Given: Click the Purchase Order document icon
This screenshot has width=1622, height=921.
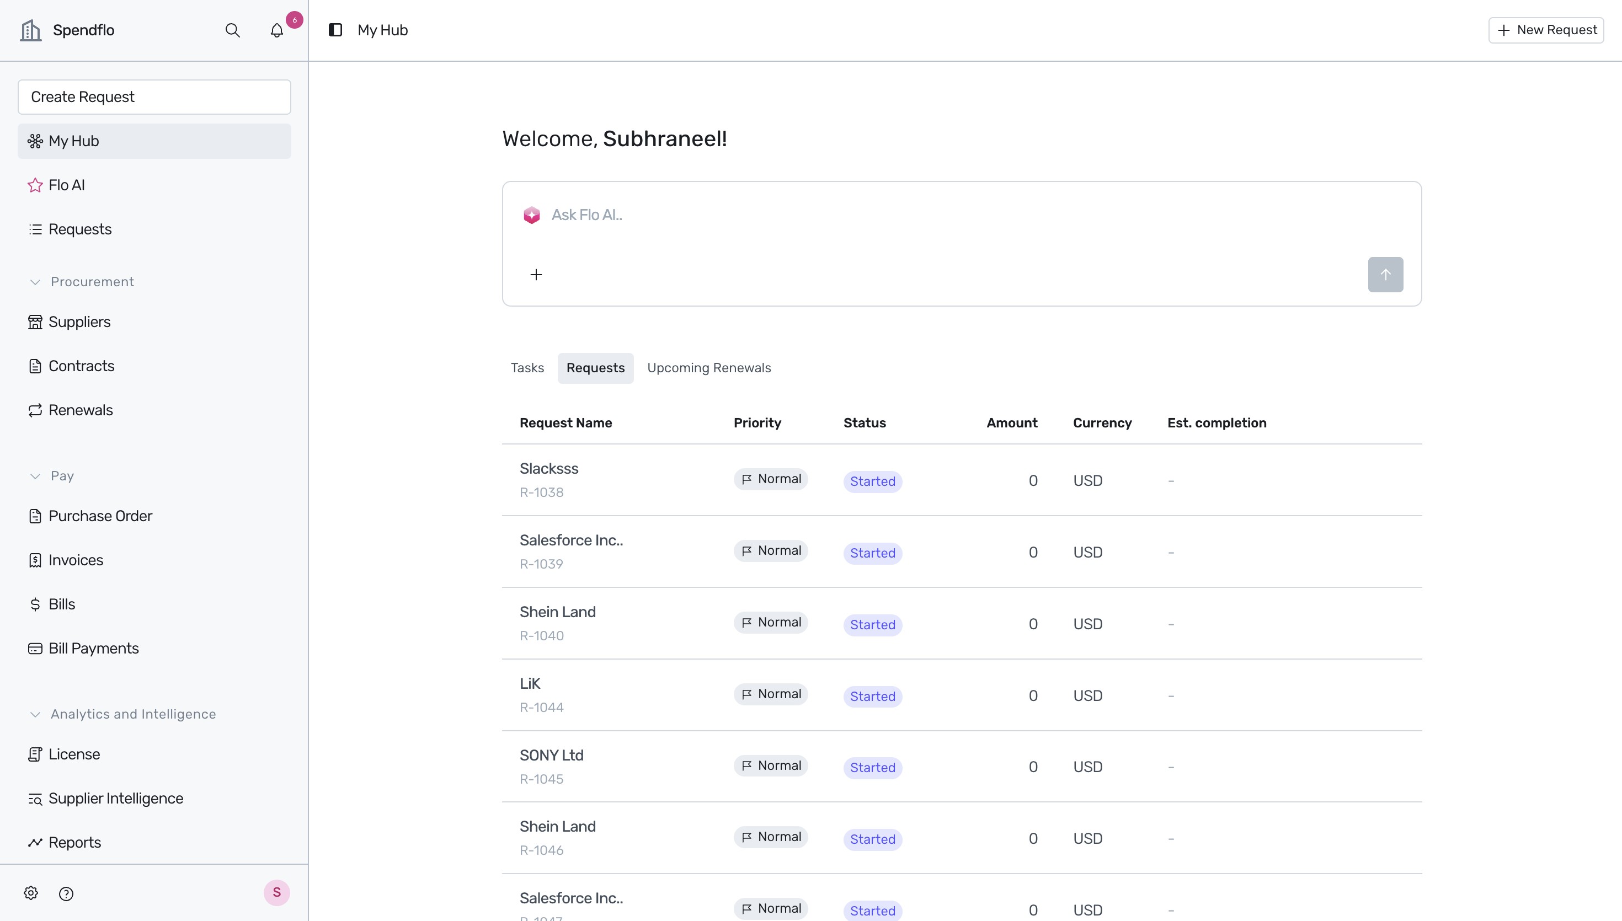Looking at the screenshot, I should pyautogui.click(x=35, y=516).
